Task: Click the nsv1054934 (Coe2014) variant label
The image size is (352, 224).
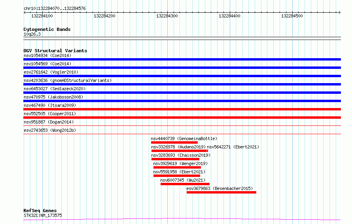Action: click(47, 55)
